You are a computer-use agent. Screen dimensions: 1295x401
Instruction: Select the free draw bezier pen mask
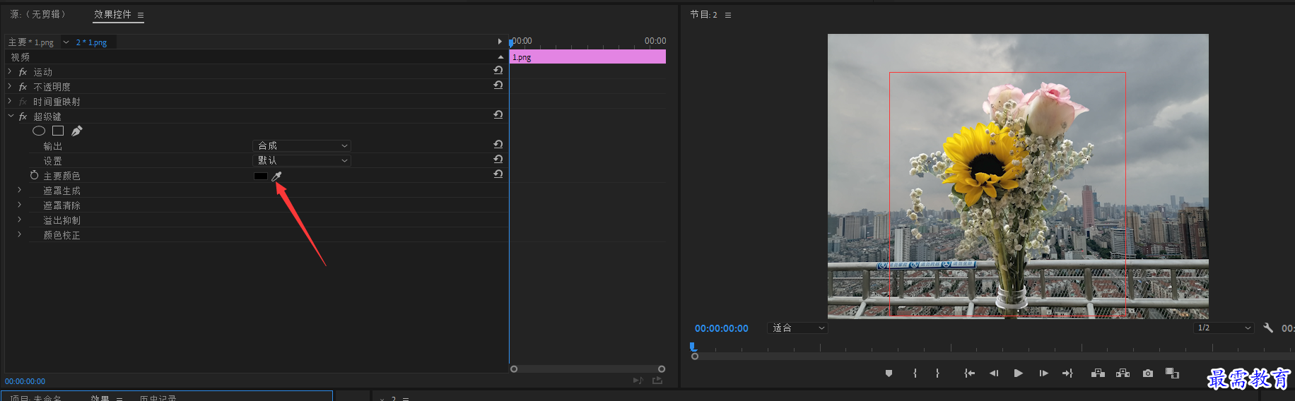coord(77,131)
